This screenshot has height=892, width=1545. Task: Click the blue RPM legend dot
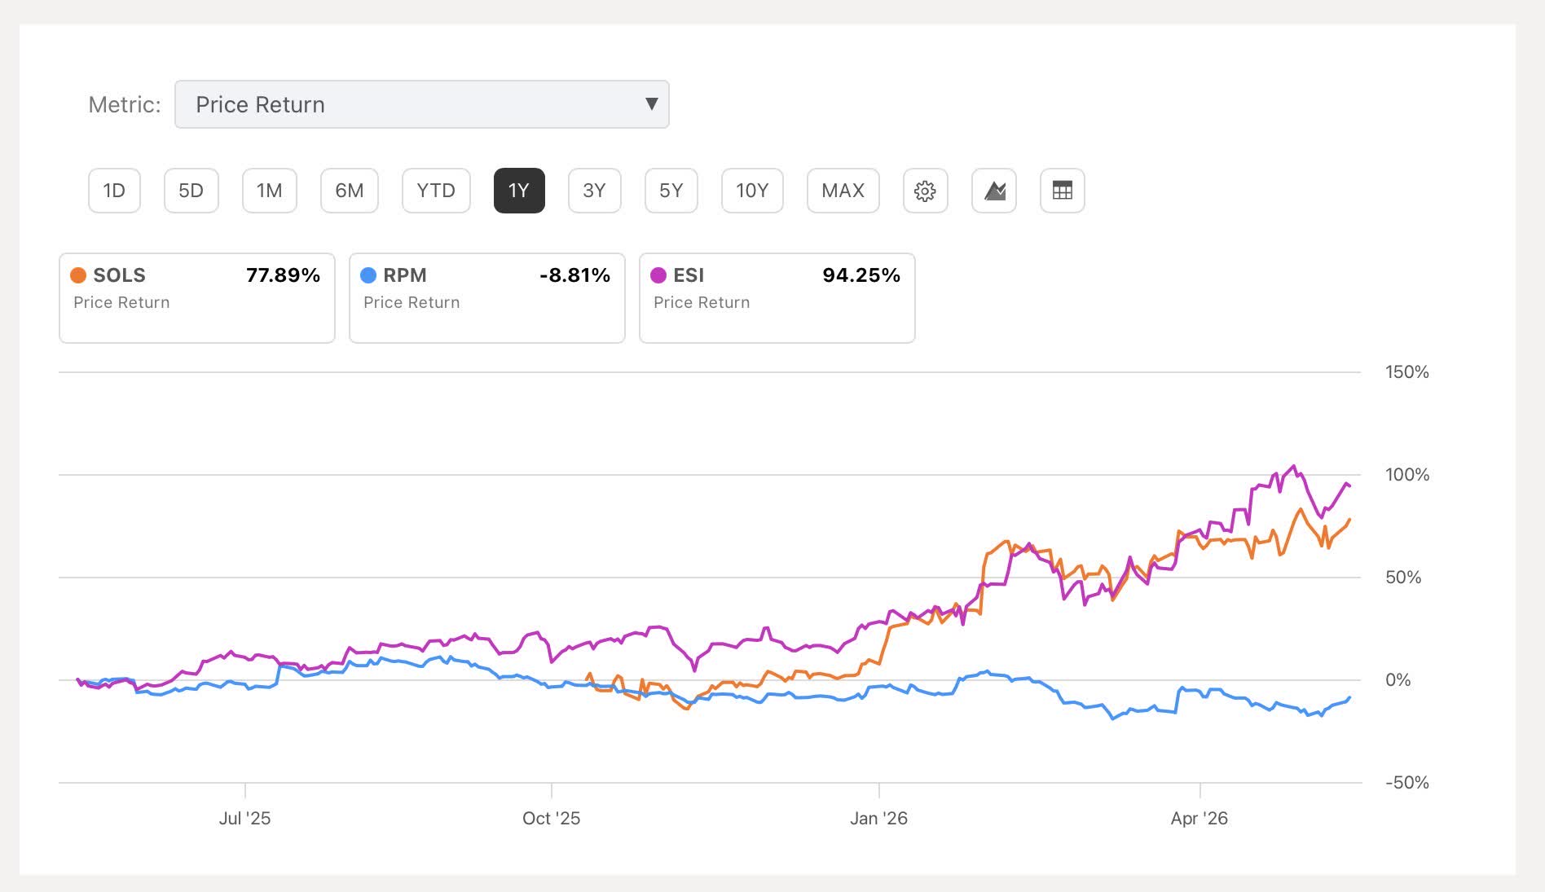coord(368,275)
